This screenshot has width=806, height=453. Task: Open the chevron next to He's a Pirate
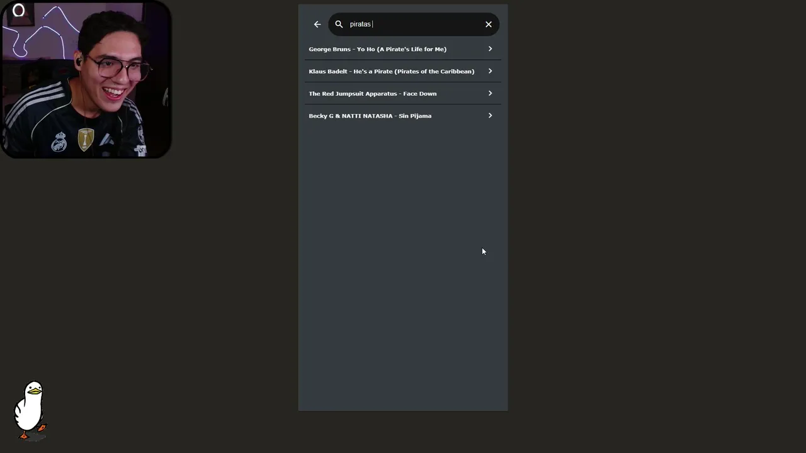pyautogui.click(x=490, y=71)
